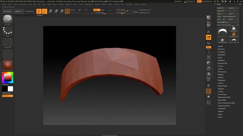Switch to the Scale transform tool

point(56,11)
